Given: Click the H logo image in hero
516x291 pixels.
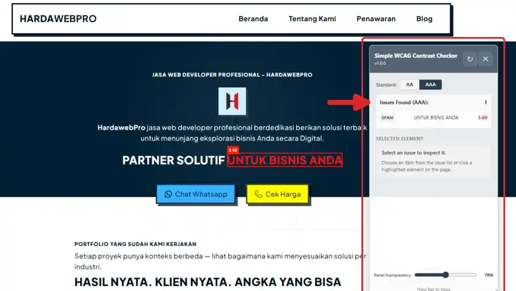Looking at the screenshot, I should pos(232,101).
